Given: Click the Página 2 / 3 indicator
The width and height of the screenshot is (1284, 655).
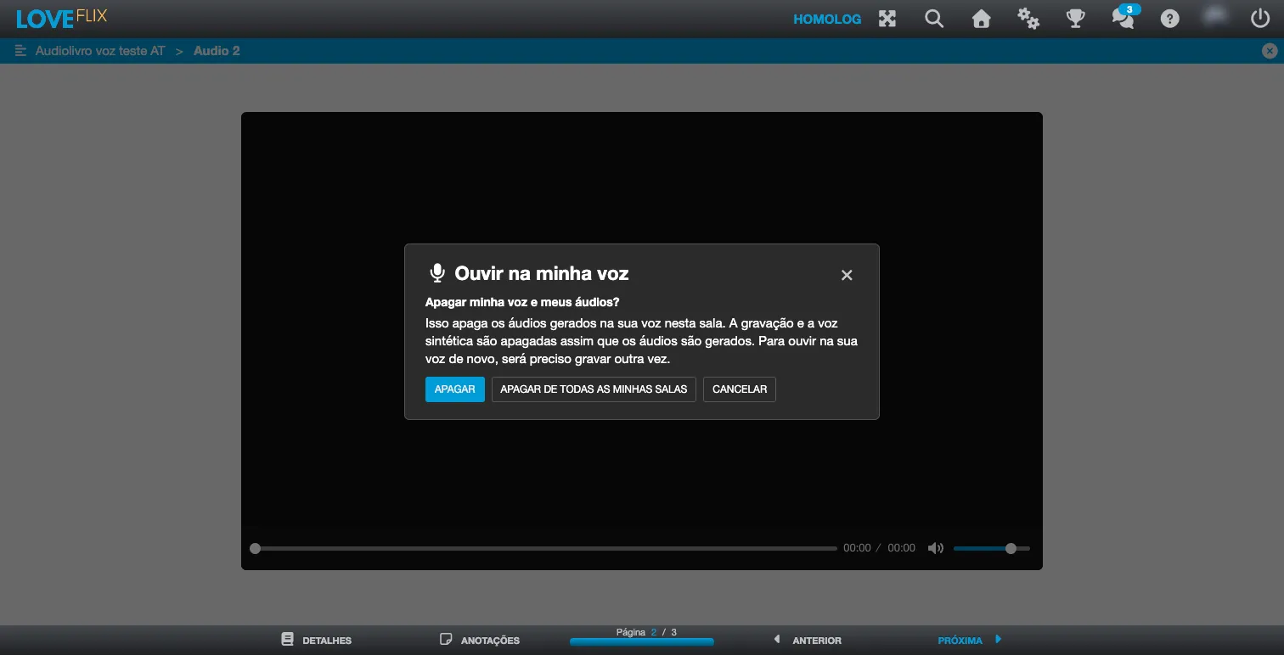Looking at the screenshot, I should click(x=646, y=632).
